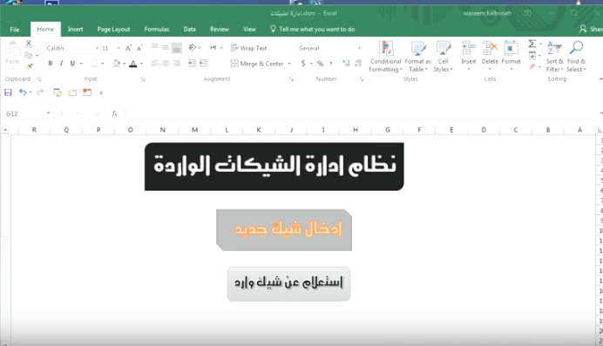The image size is (603, 346).
Task: Click the cell Borders icon
Action: [94, 64]
